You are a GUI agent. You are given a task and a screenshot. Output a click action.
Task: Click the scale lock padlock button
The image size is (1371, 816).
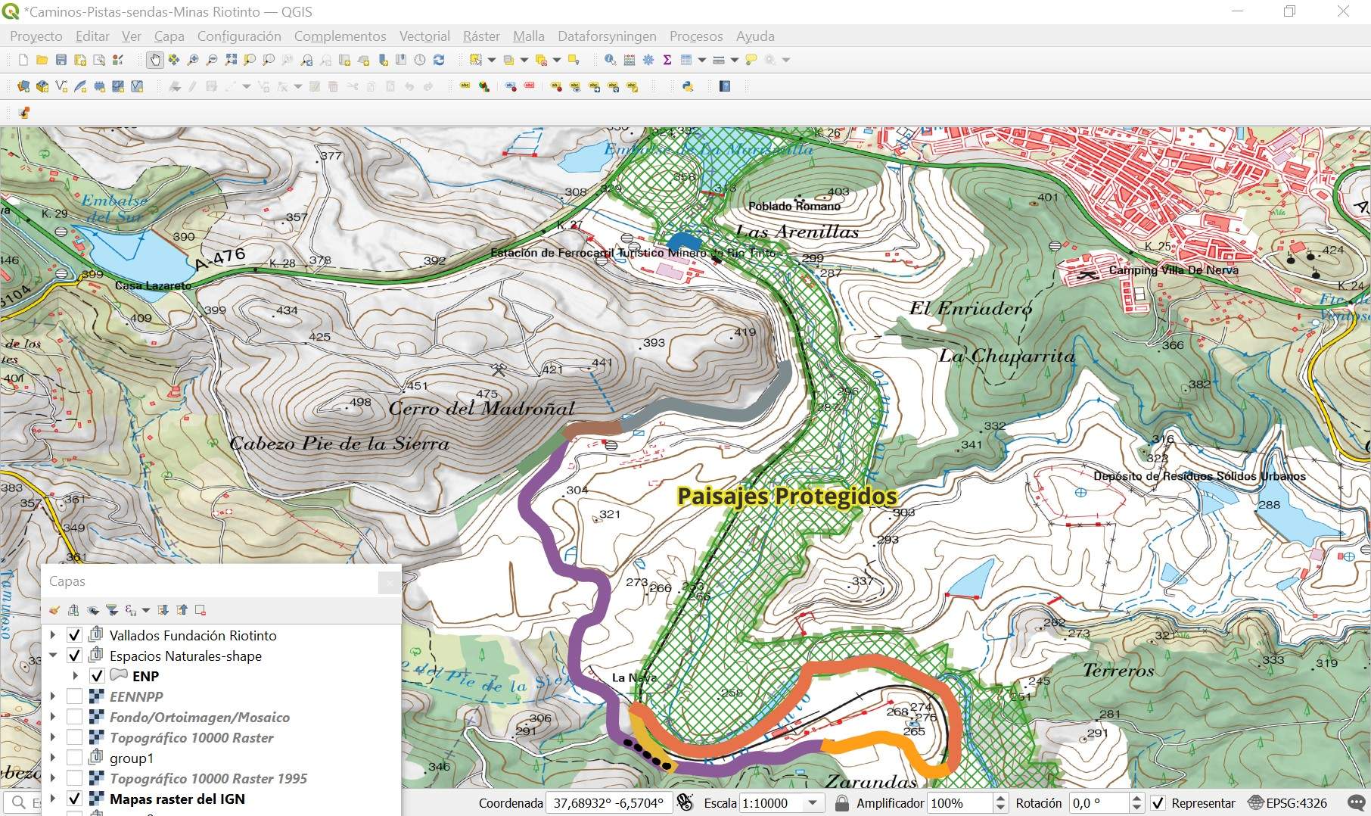(x=841, y=803)
